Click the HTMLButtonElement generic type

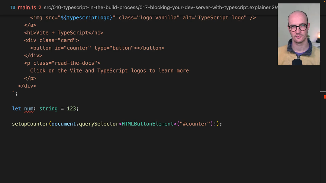tap(148, 124)
